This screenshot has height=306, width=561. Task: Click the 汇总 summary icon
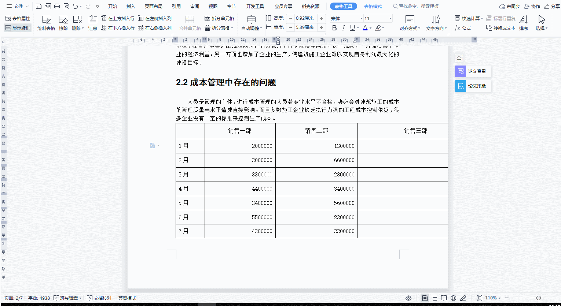[93, 23]
